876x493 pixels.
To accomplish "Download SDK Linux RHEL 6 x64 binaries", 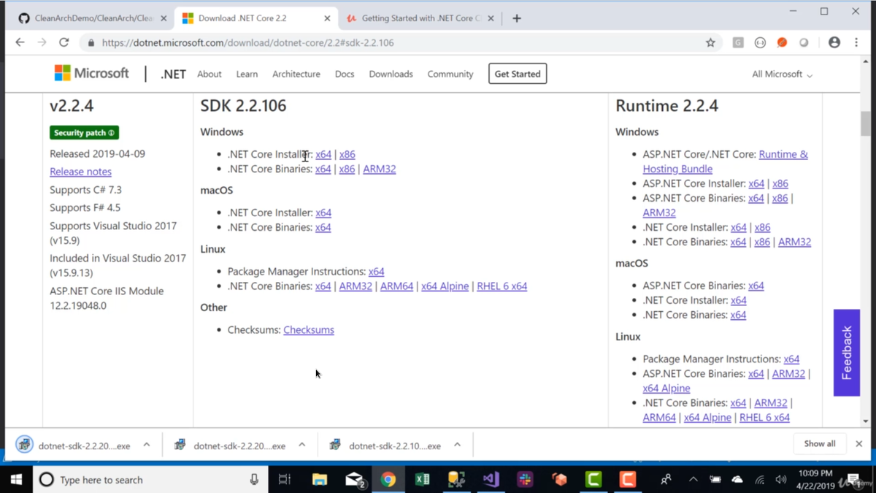I will [x=502, y=286].
